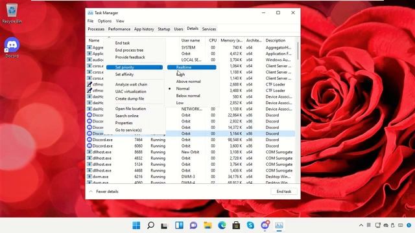This screenshot has height=233, width=415.
Task: Click the icon of Discord.exe PID 7464
Action: (89, 140)
